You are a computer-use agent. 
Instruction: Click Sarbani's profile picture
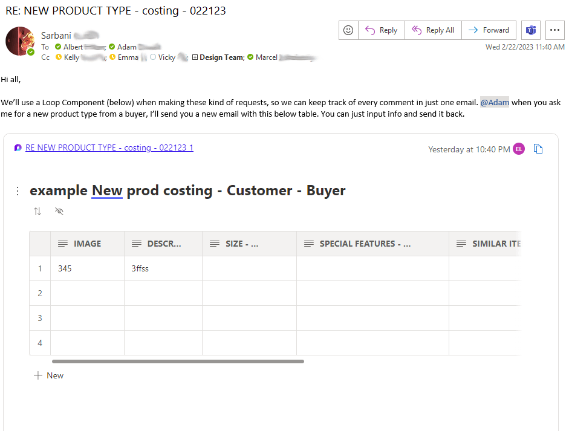click(20, 41)
